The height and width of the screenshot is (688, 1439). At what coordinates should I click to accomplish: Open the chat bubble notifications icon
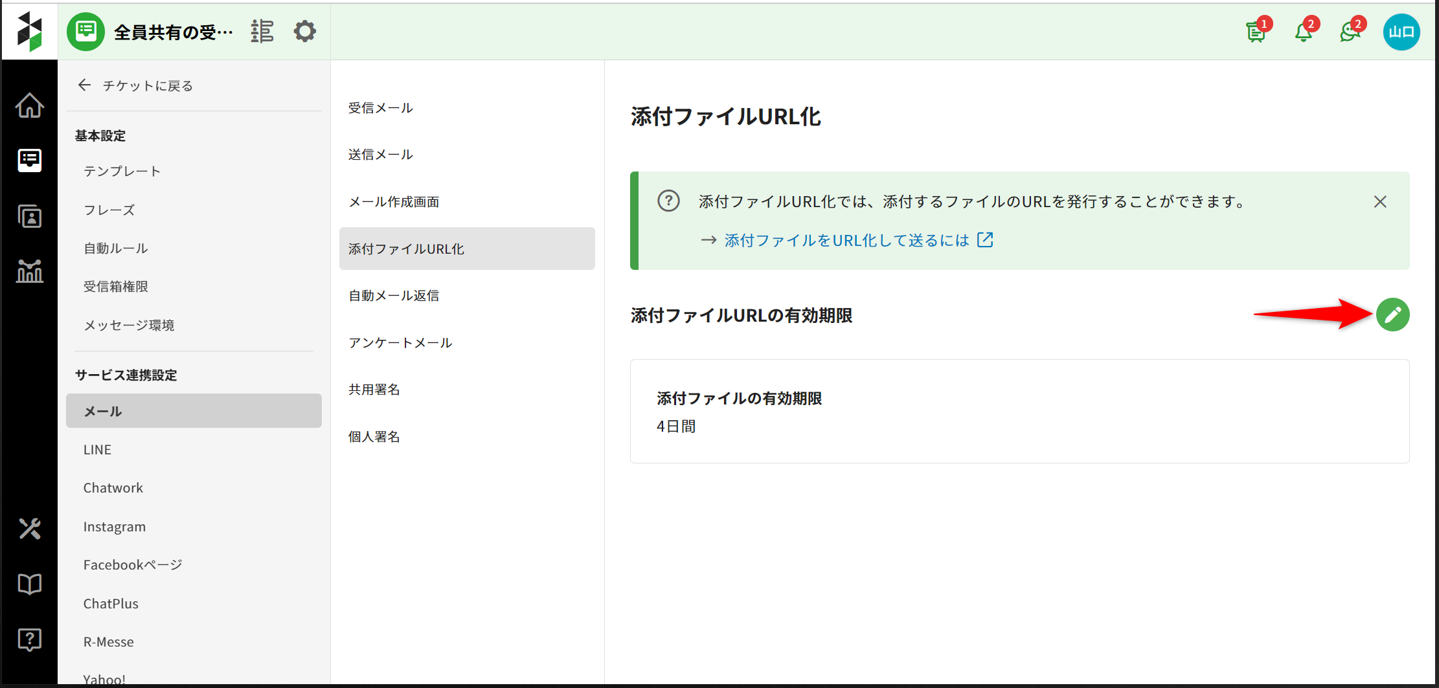tap(1350, 32)
